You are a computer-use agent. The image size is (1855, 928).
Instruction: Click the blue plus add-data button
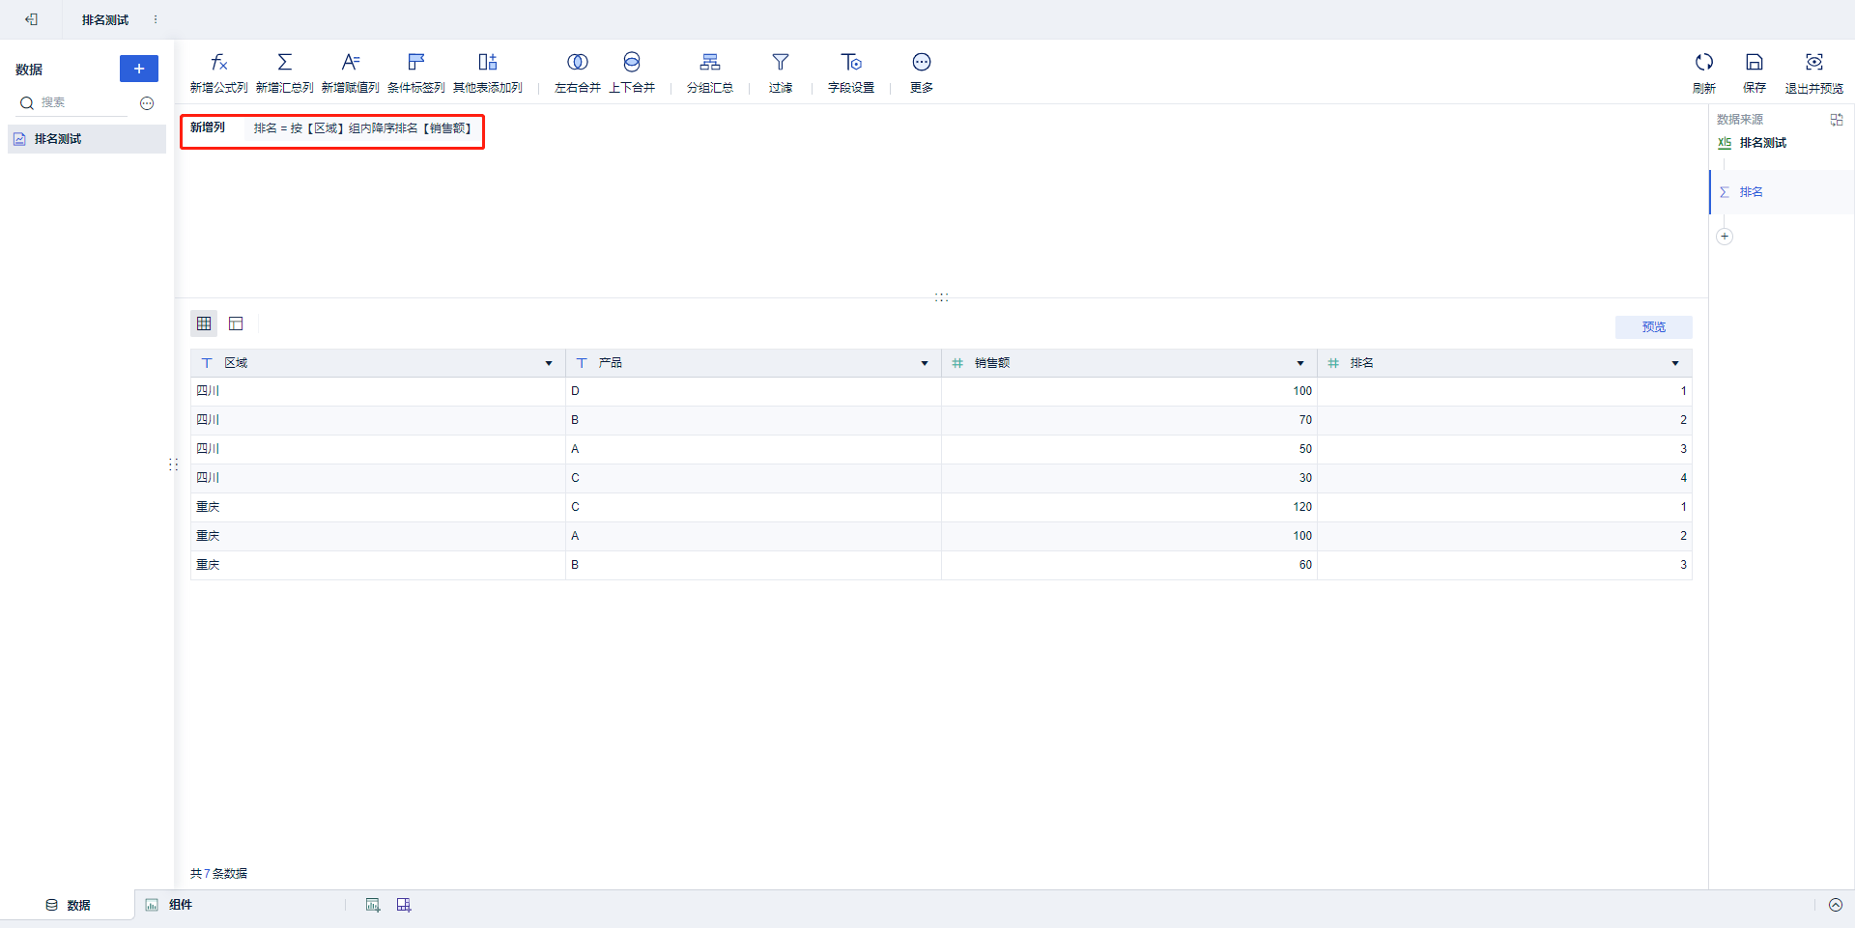pyautogui.click(x=139, y=69)
